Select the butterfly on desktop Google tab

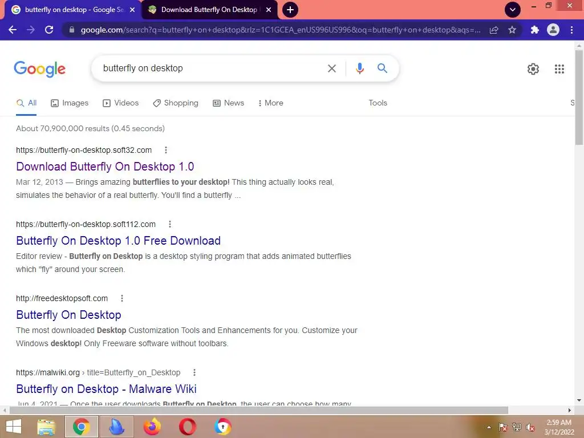click(74, 10)
